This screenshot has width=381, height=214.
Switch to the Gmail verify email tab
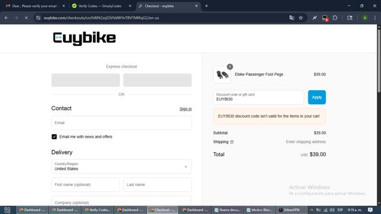[34, 6]
